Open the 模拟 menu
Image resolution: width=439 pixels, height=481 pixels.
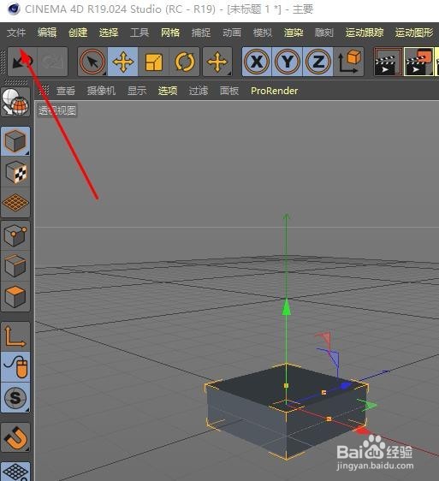pyautogui.click(x=263, y=33)
